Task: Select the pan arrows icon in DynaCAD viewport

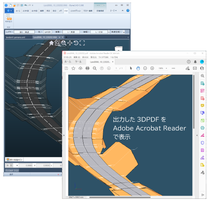Action: click(x=70, y=43)
